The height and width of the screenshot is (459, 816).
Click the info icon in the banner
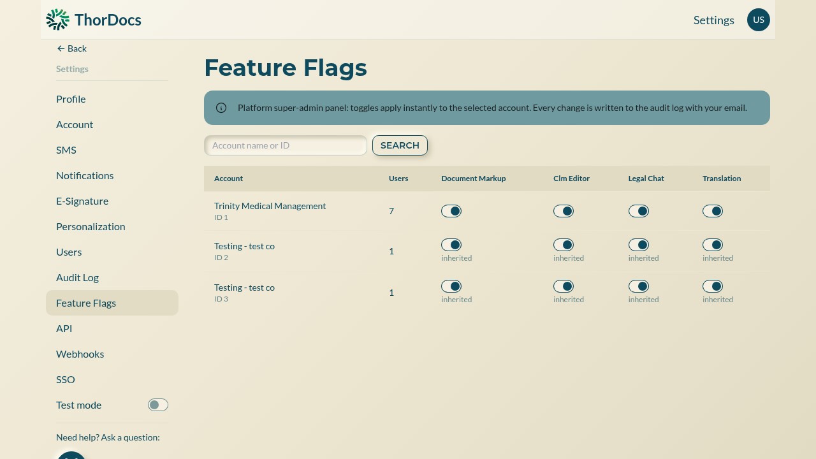[221, 108]
